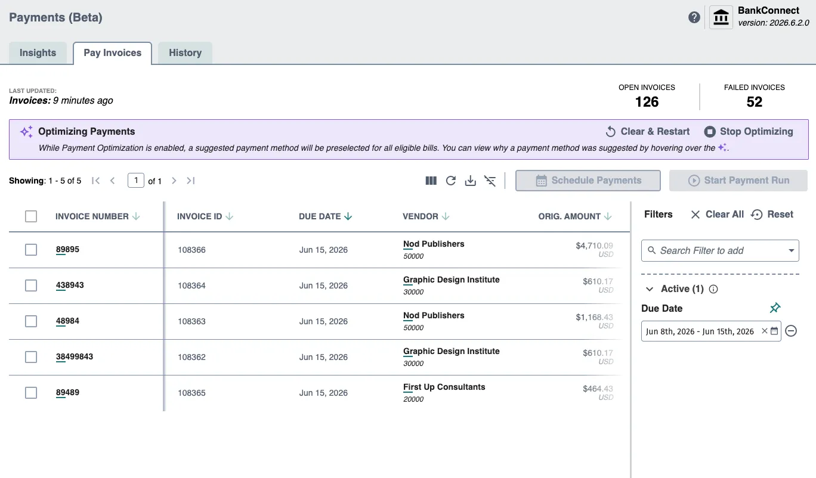Click the sparkle icon after hovering text
The width and height of the screenshot is (816, 478).
click(x=723, y=148)
